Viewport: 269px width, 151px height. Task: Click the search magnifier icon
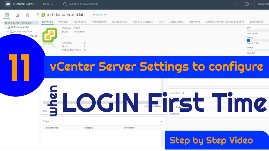tap(65, 4)
